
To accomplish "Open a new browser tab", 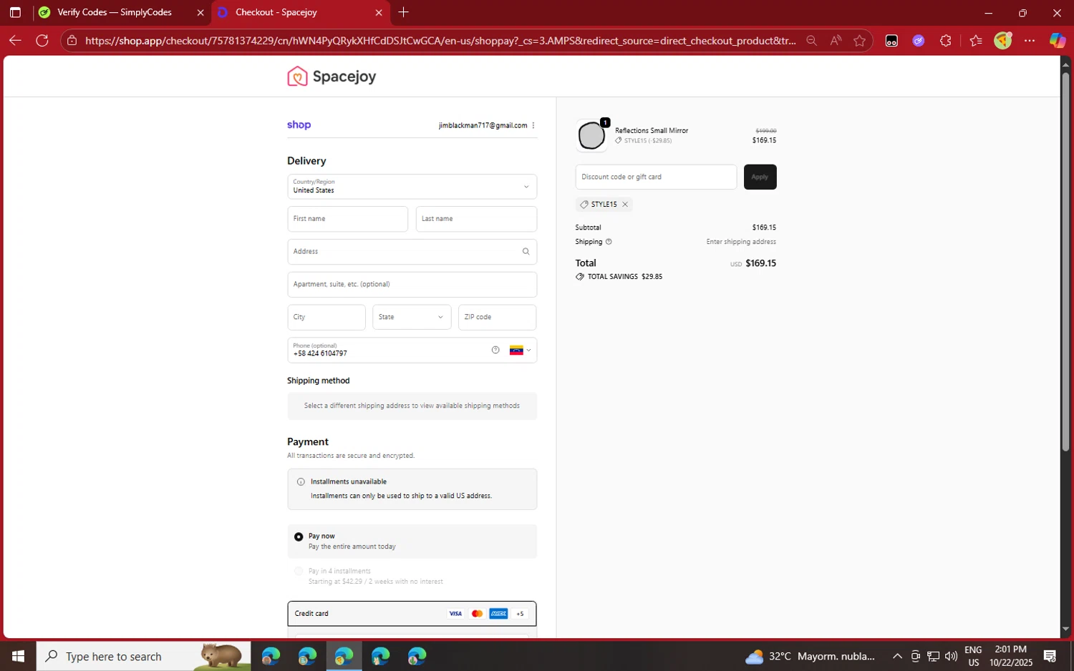I will pyautogui.click(x=404, y=12).
